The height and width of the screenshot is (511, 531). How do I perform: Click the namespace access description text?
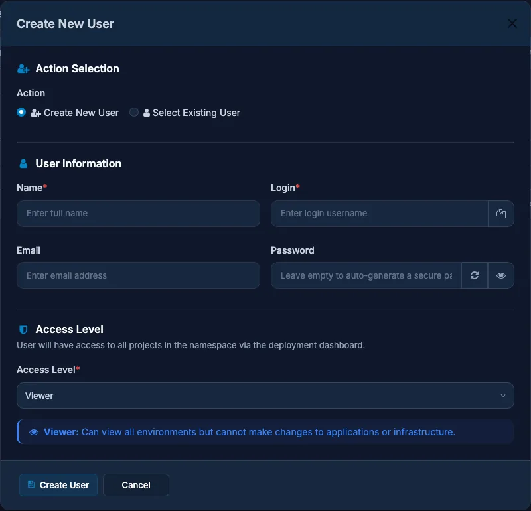[190, 345]
